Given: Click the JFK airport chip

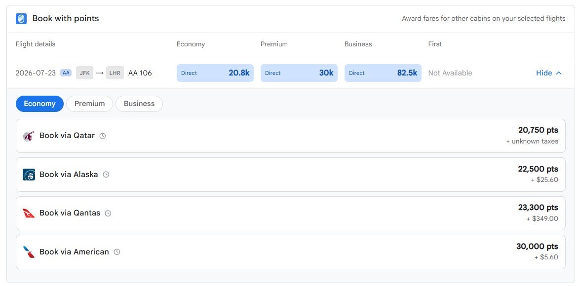Looking at the screenshot, I should click(85, 73).
